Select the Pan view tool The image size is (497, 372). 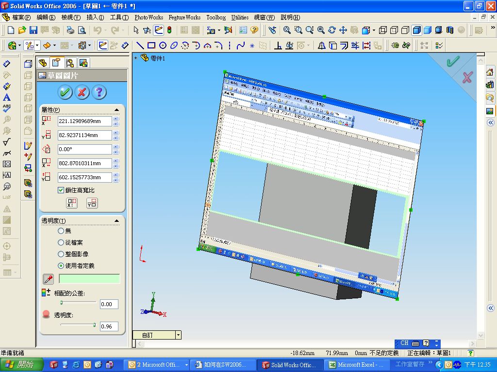pos(343,30)
